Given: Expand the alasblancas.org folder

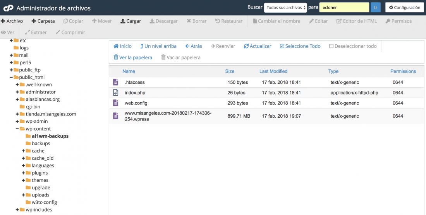Looking at the screenshot, I should pyautogui.click(x=17, y=99).
